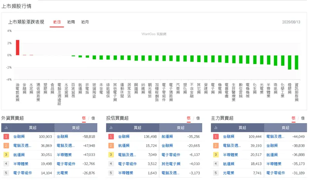Image resolution: width=310 pixels, height=180 pixels.
Task: Click the bar-chart icon in 投信買賣超 table header
Action: [111, 128]
